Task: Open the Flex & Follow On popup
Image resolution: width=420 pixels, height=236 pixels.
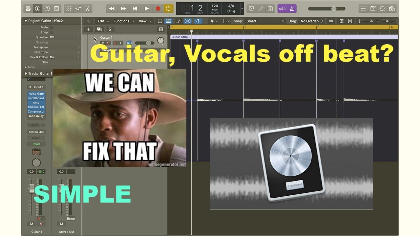Action: point(64,57)
